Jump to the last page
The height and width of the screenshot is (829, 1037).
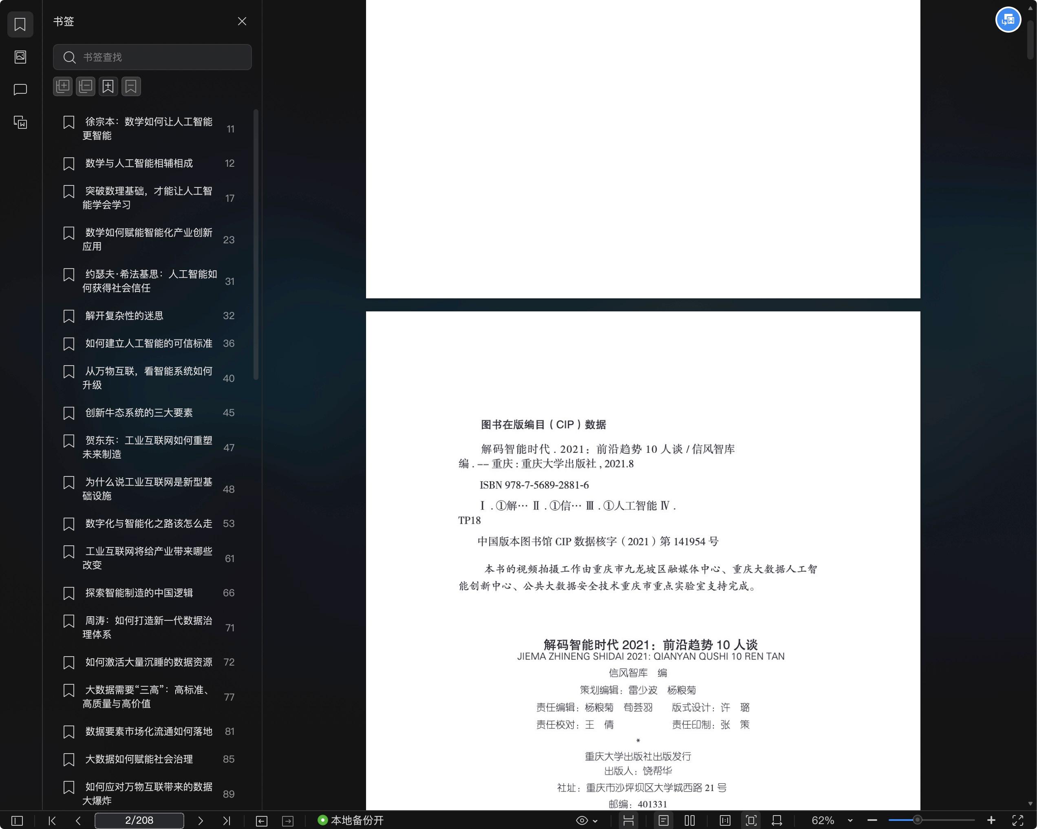(x=227, y=820)
